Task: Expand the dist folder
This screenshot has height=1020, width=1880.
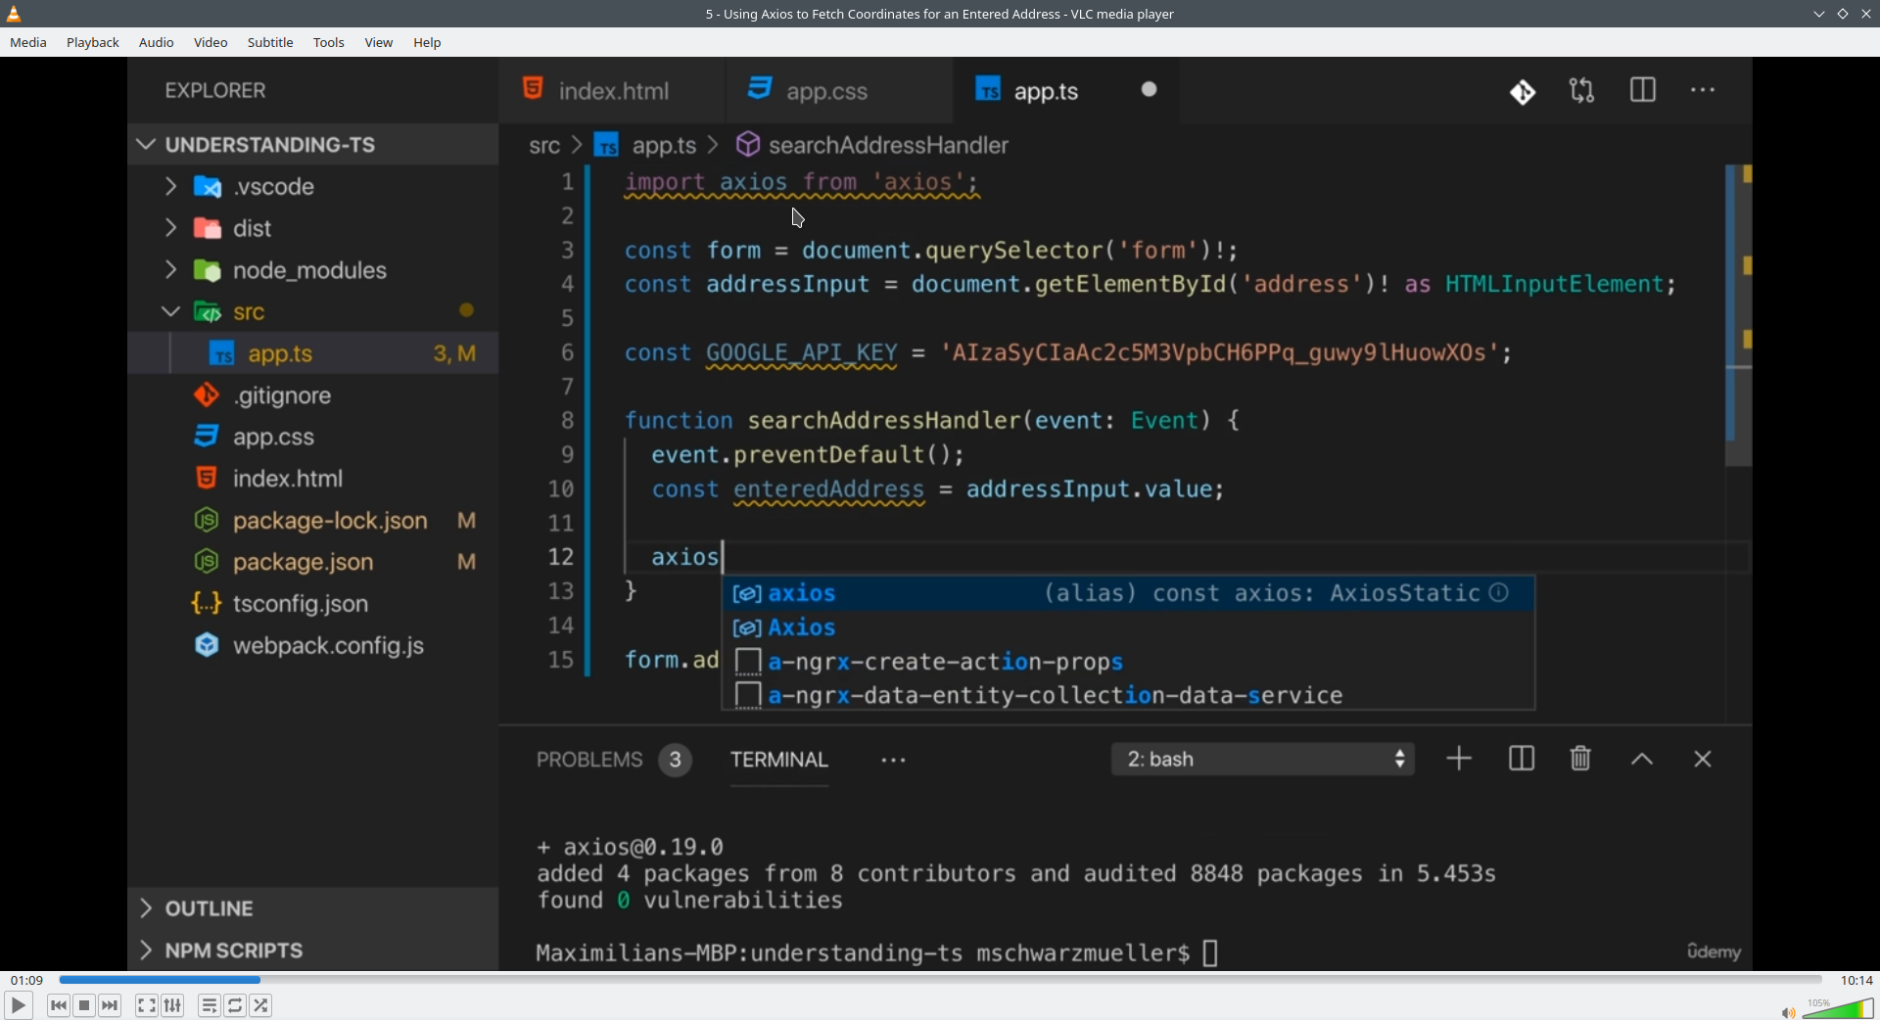Action: 313,228
